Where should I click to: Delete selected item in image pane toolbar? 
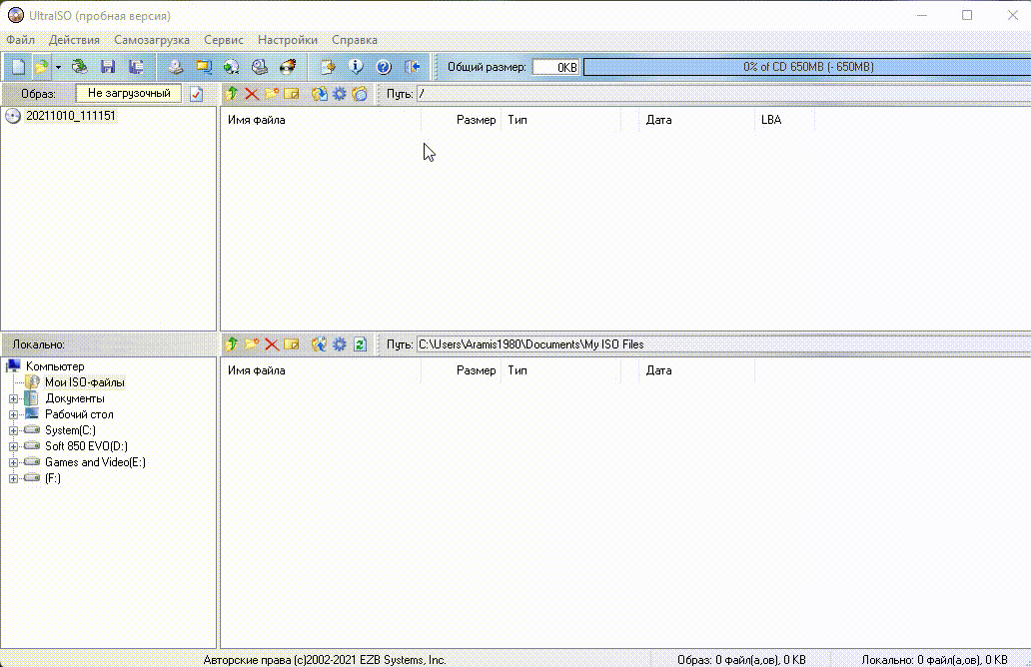pyautogui.click(x=252, y=93)
